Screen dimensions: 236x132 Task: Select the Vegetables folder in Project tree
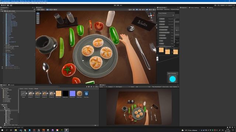(x=10, y=119)
